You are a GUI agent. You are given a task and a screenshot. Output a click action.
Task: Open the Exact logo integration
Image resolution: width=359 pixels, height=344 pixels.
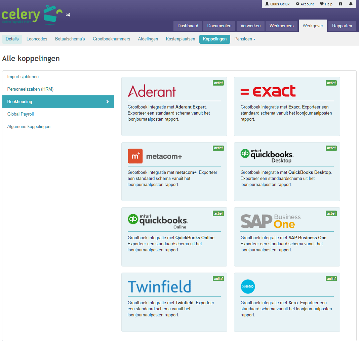(268, 91)
